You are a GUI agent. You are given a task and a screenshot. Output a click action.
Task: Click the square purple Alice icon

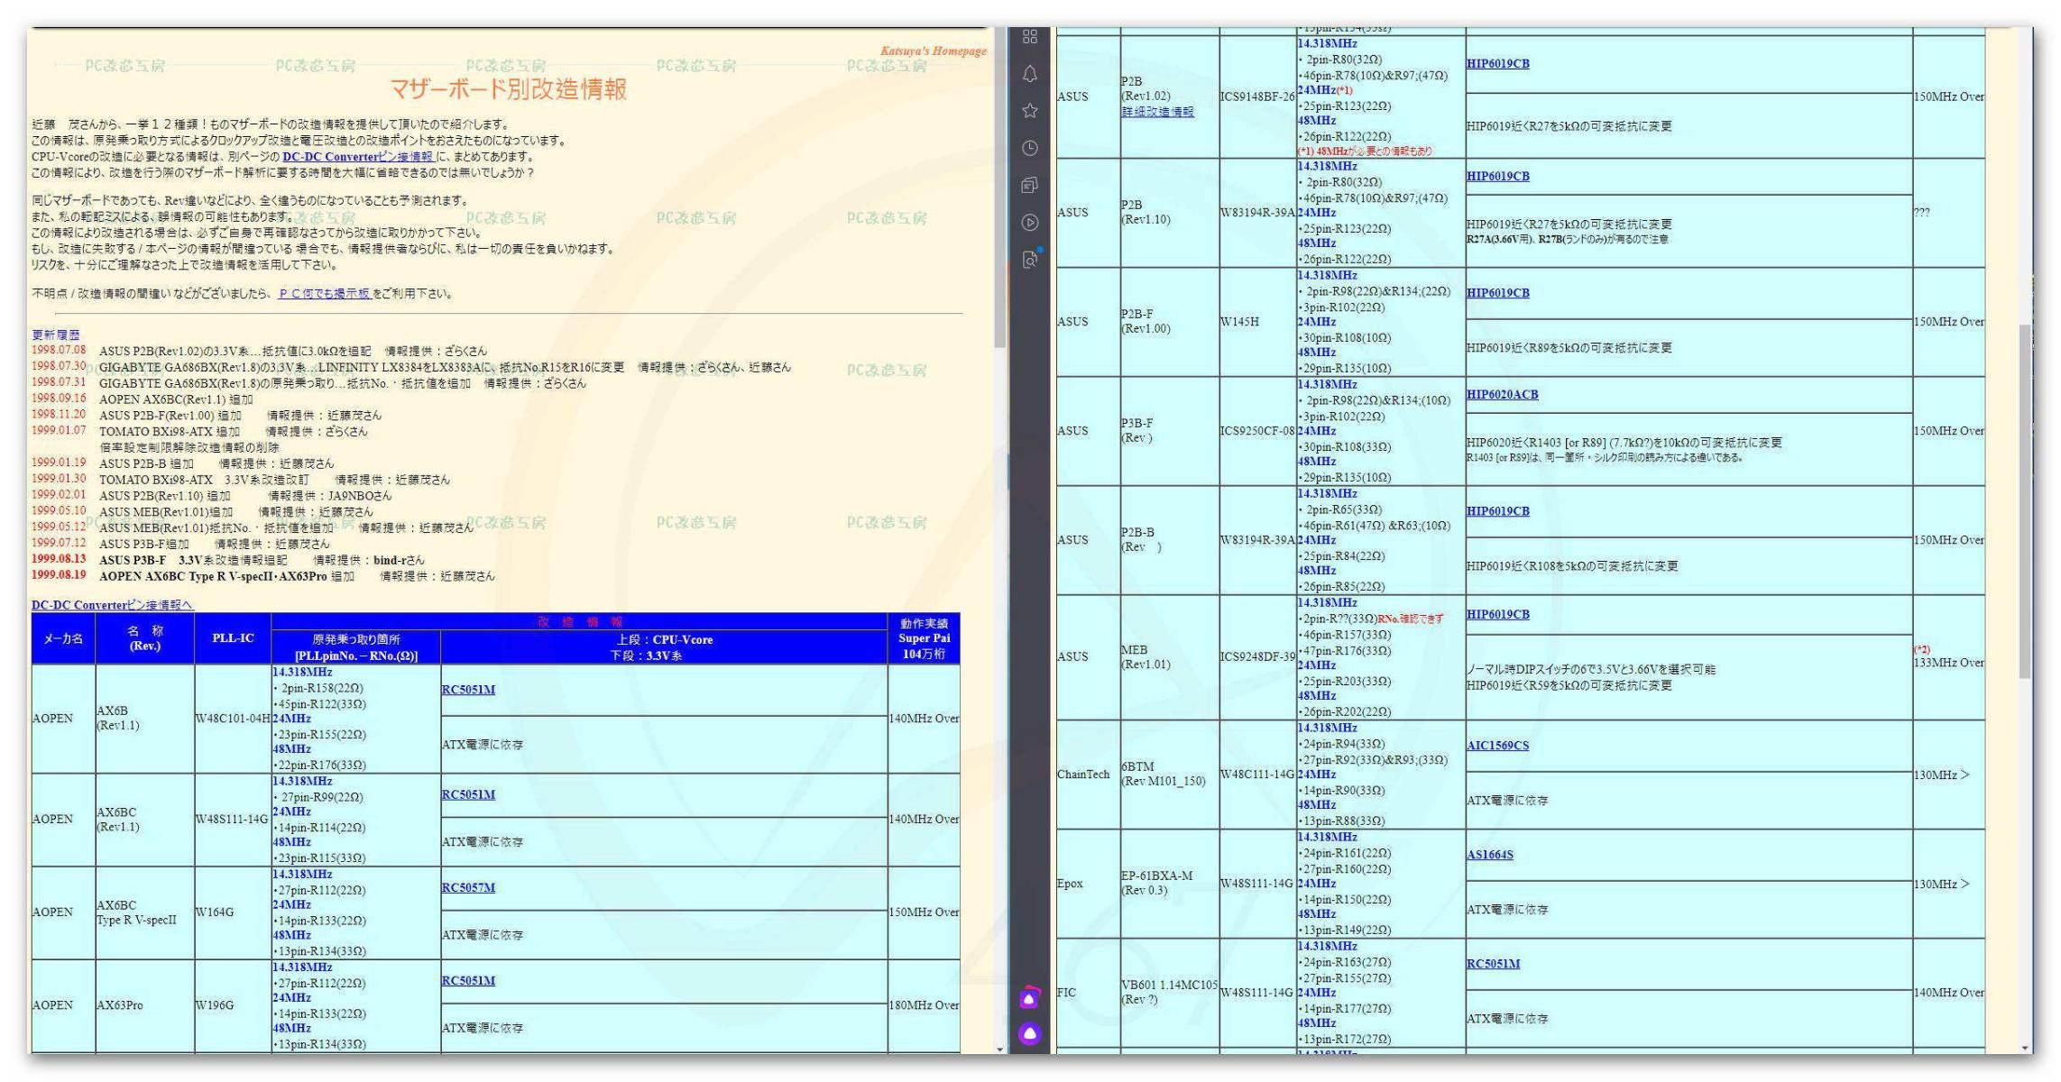click(x=1029, y=997)
